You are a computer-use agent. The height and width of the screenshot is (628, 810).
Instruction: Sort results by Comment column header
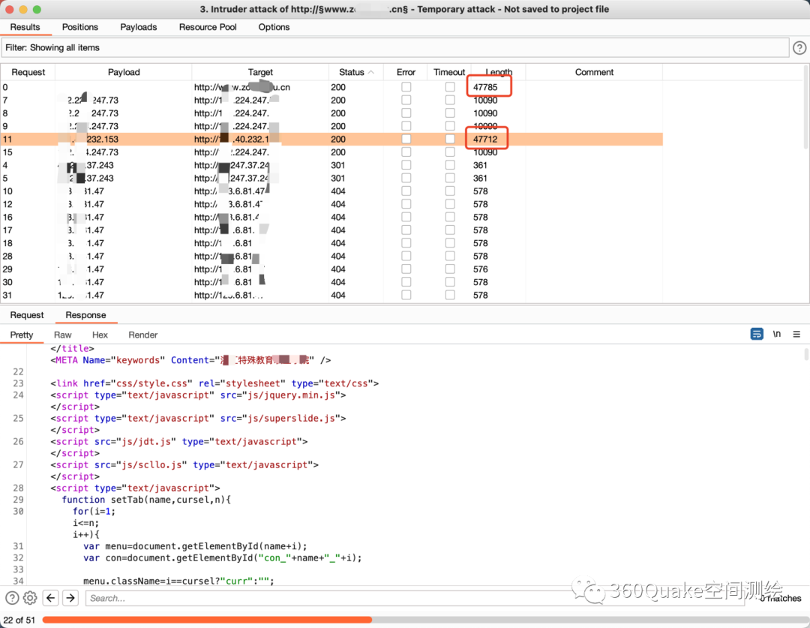coord(594,72)
